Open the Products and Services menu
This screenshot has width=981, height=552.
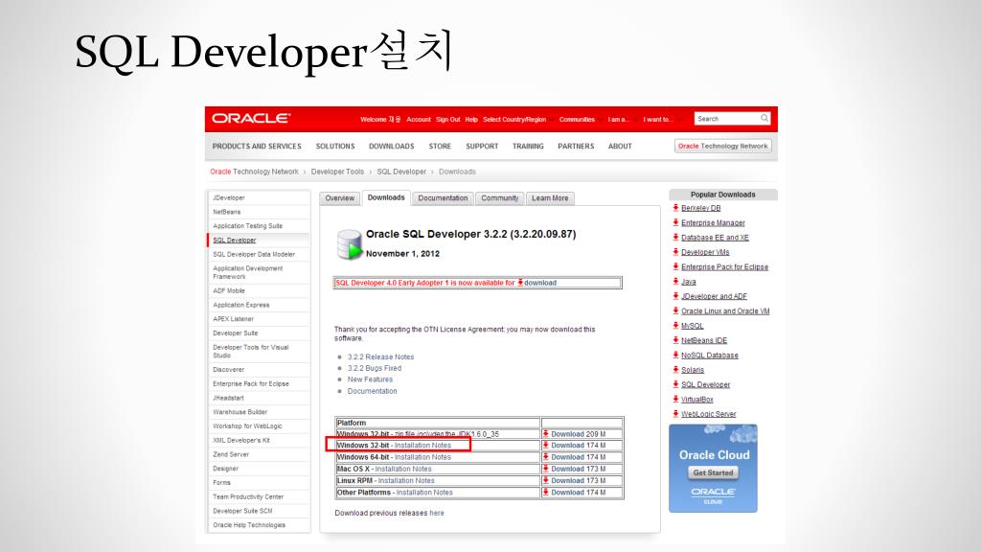click(x=257, y=146)
